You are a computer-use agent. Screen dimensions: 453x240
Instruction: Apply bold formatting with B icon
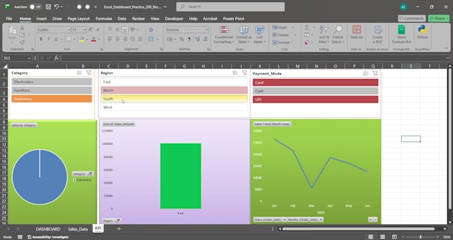click(x=41, y=39)
